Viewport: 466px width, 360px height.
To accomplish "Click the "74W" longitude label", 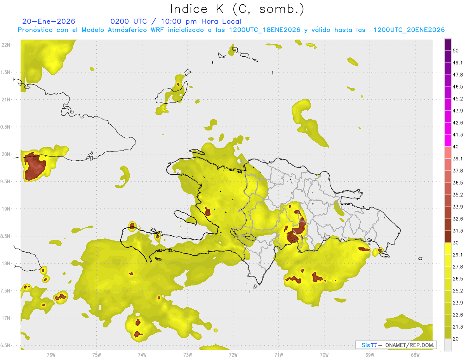I will (x=142, y=355).
